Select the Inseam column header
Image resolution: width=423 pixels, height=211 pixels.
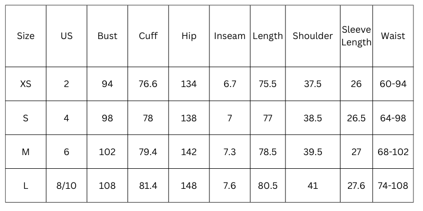click(229, 36)
